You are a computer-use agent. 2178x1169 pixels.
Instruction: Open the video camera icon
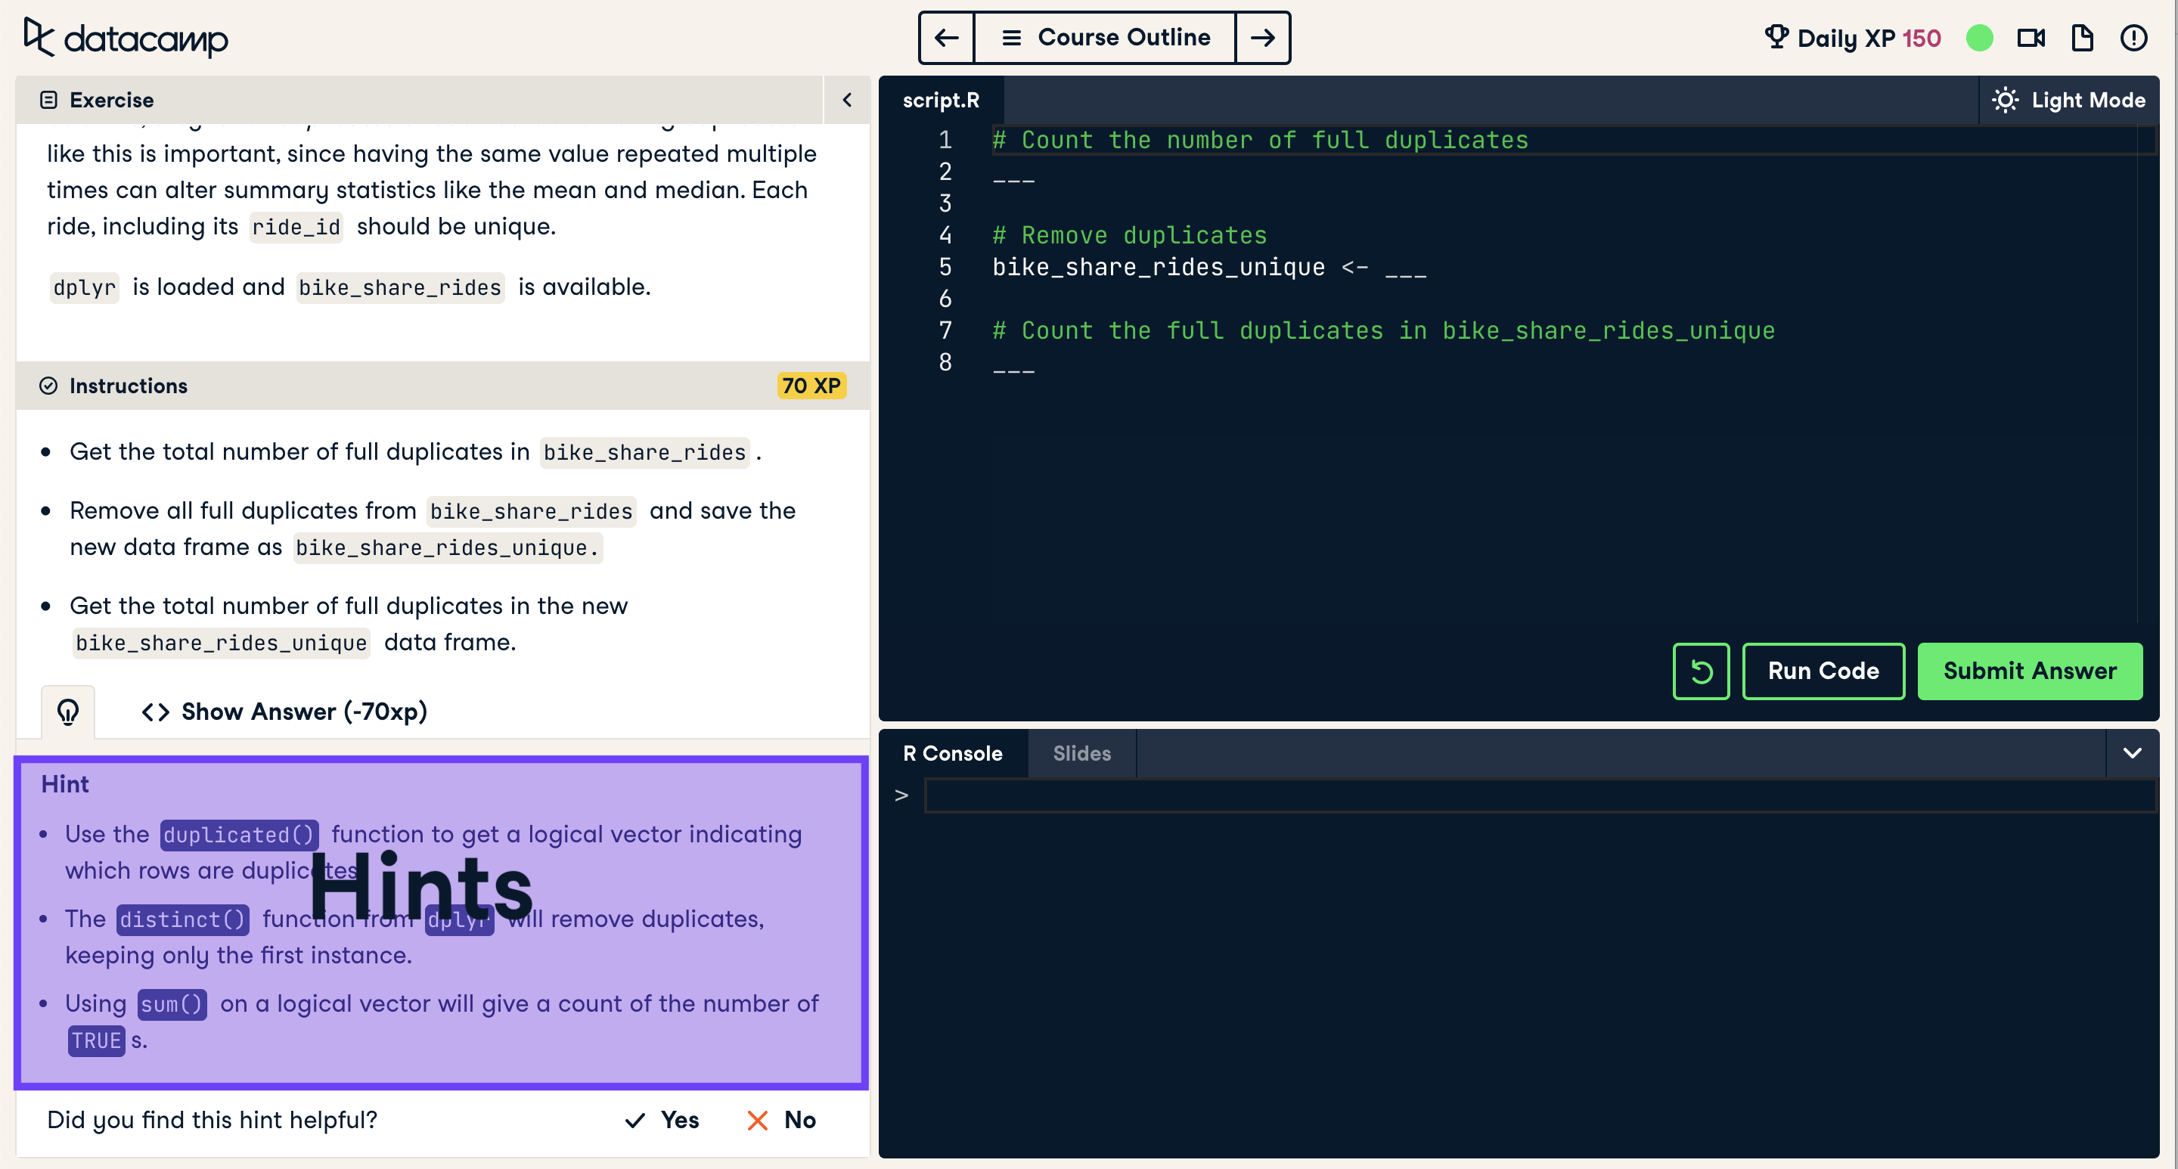pyautogui.click(x=2031, y=38)
